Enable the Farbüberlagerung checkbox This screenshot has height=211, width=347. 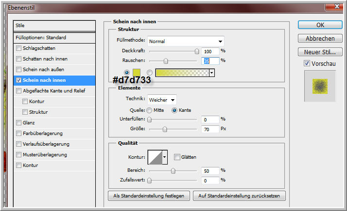coord(19,133)
